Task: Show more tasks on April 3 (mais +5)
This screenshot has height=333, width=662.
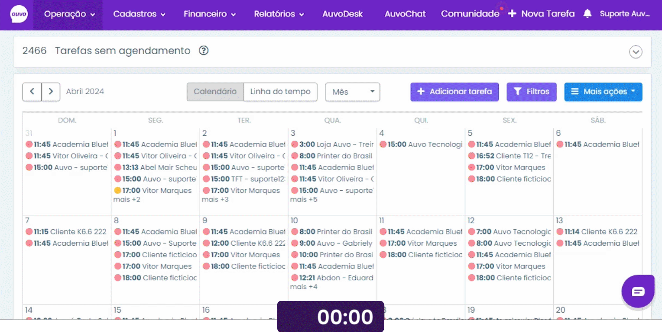Action: coord(304,199)
